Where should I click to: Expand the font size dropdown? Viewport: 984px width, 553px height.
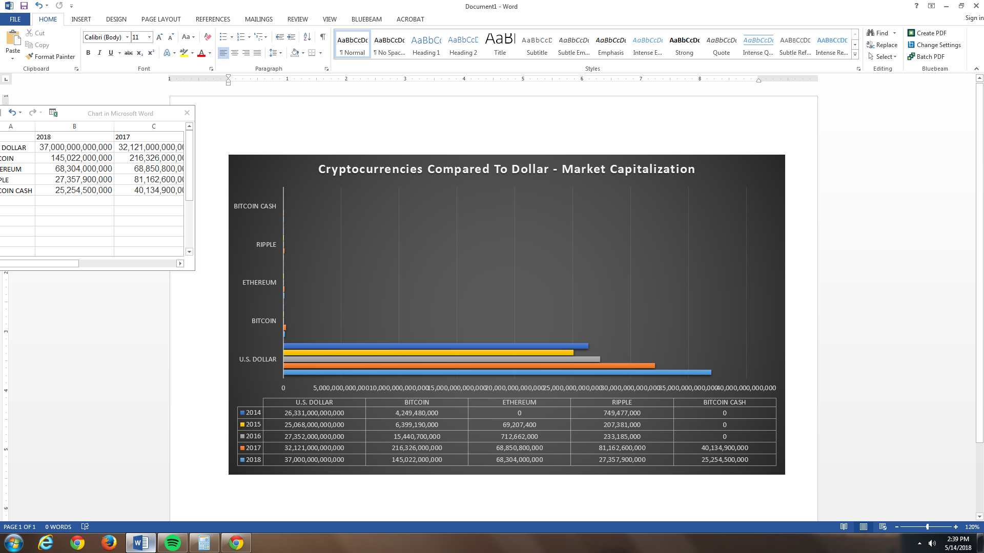pos(149,37)
